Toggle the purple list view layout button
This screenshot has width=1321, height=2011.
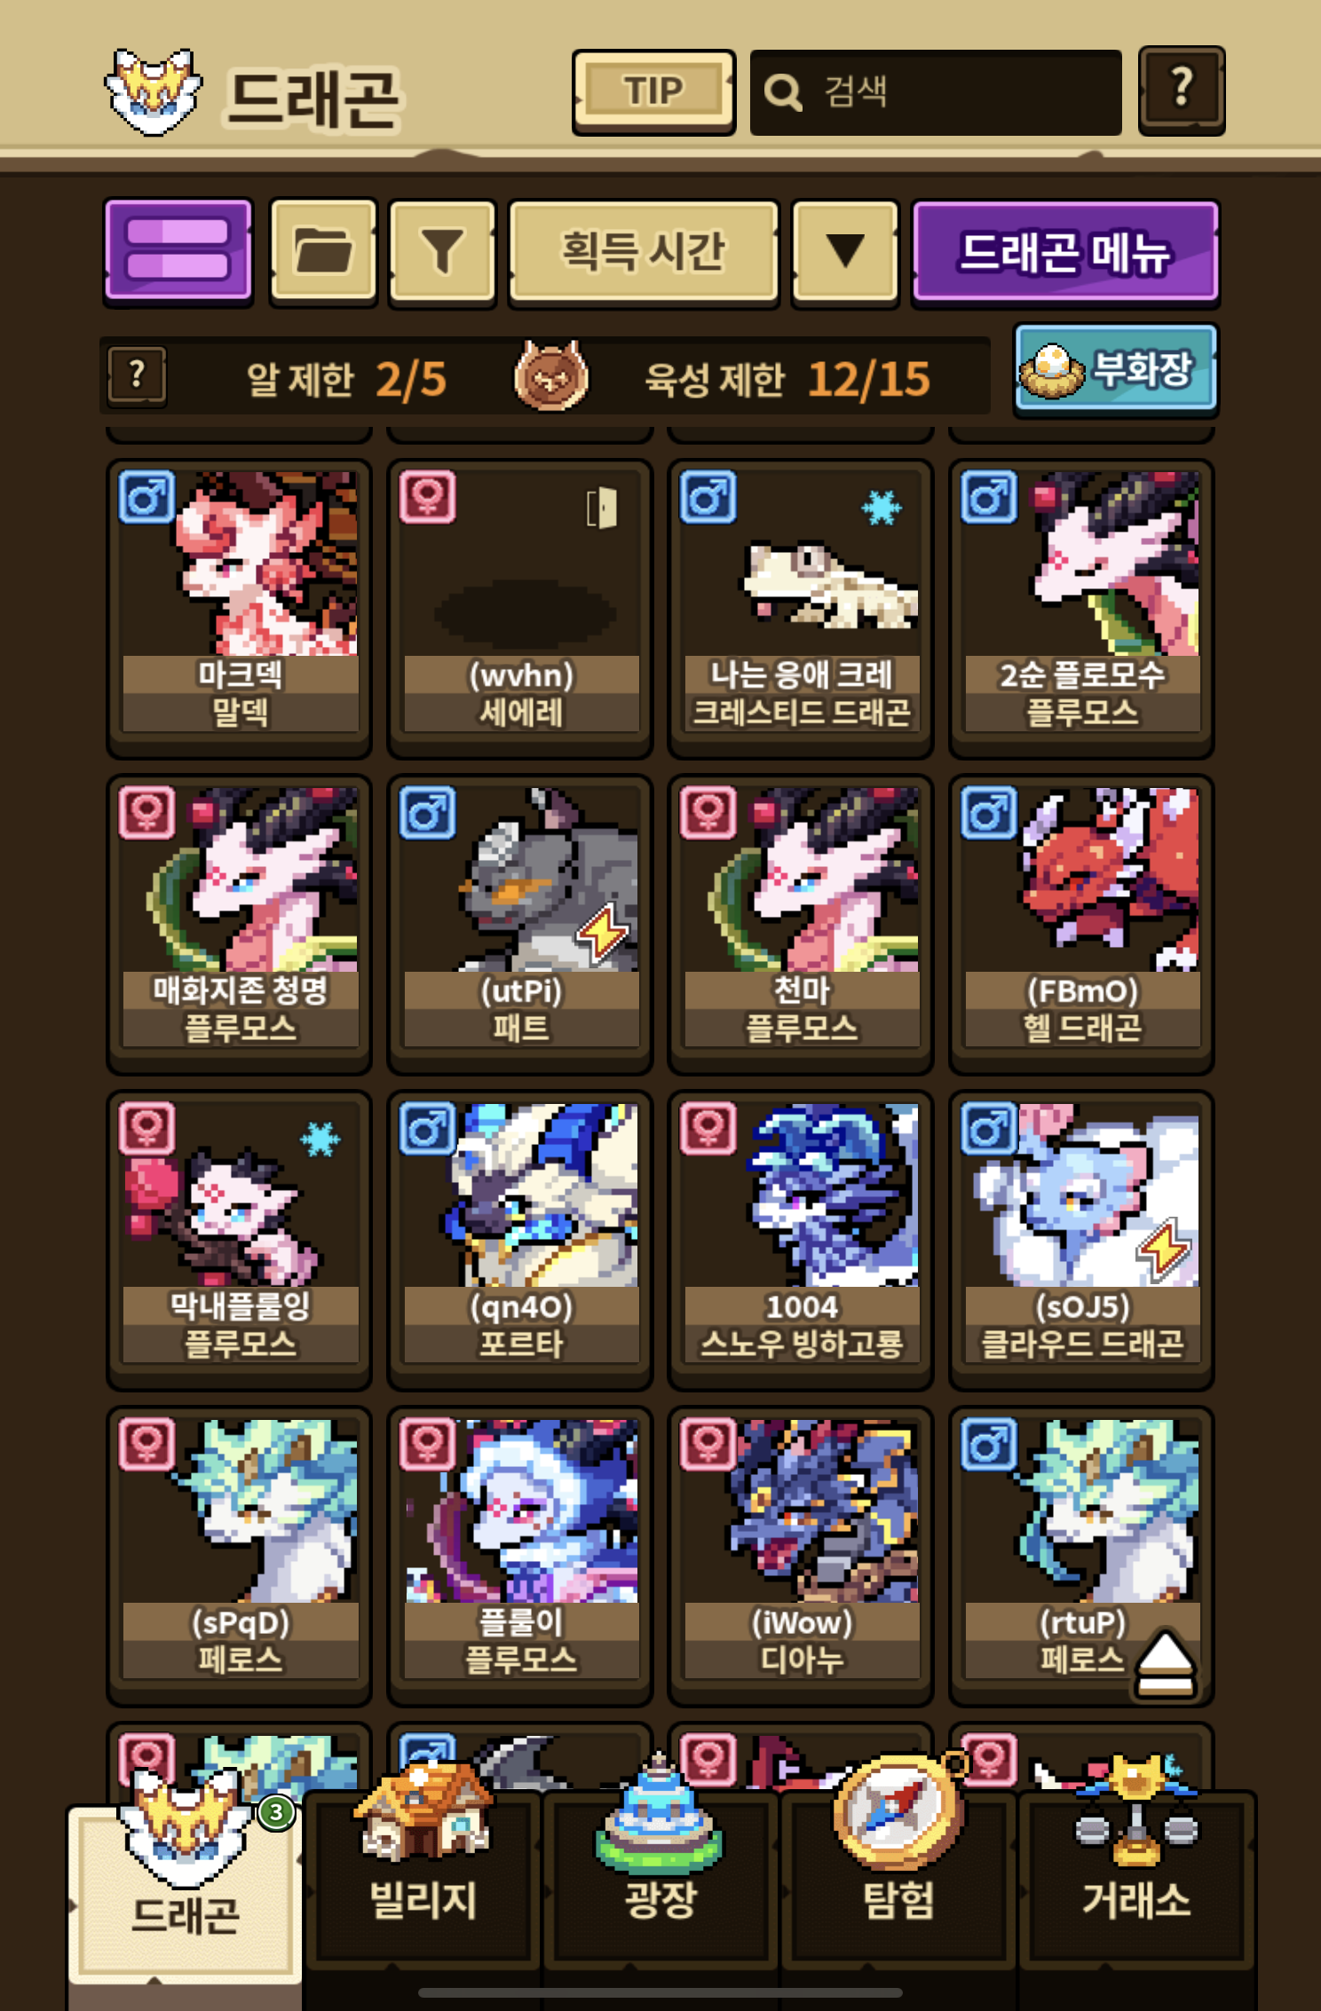[178, 251]
